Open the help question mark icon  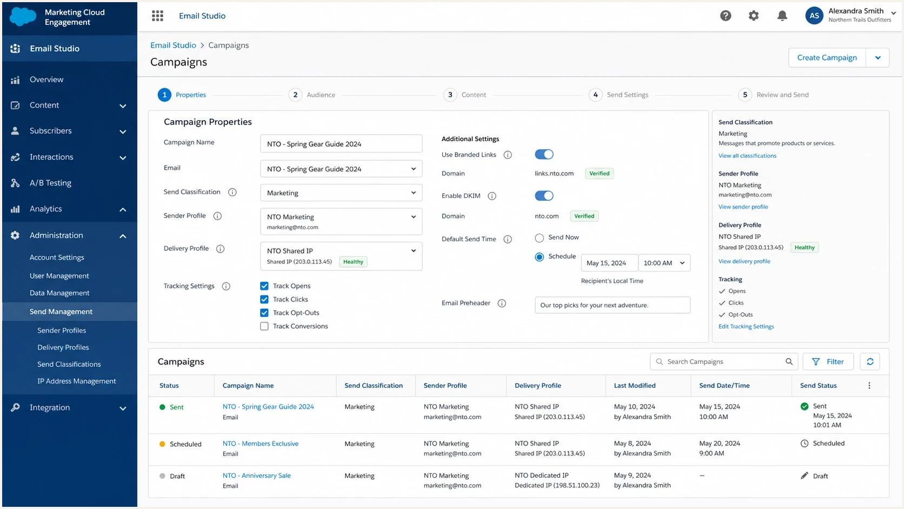click(726, 16)
